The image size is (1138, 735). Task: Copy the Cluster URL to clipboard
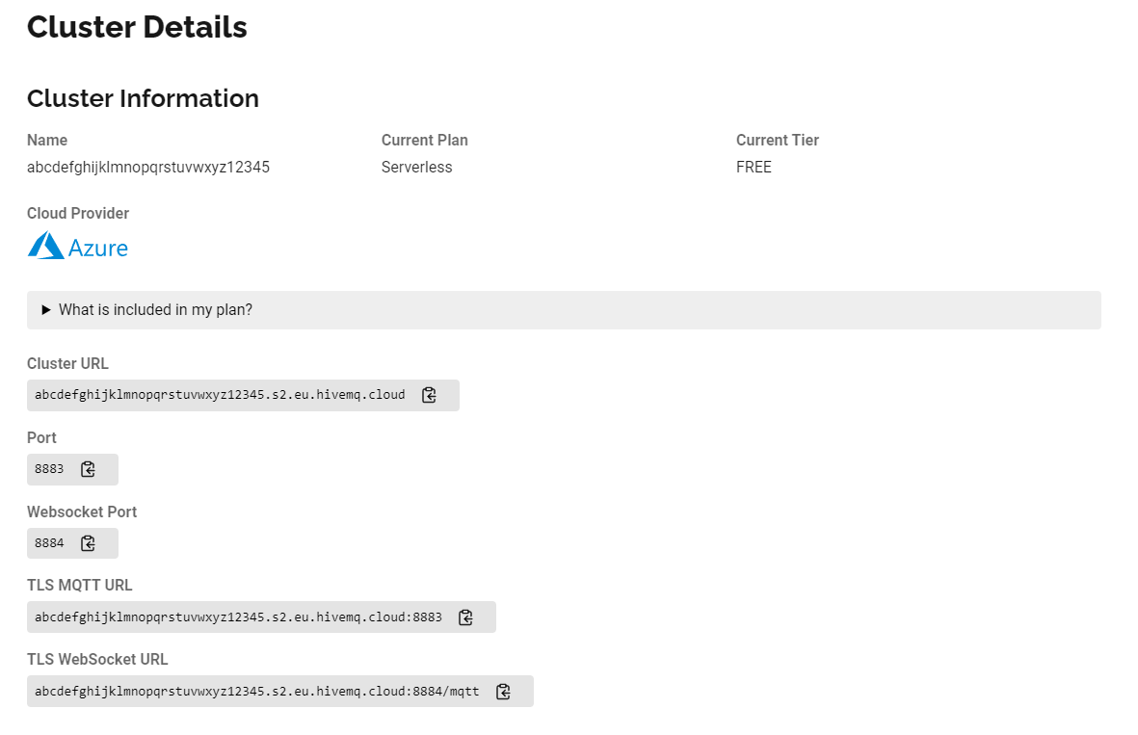[x=430, y=395]
